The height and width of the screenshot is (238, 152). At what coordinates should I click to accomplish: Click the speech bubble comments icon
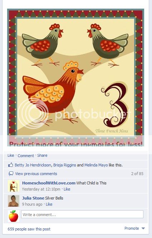(x=11, y=174)
